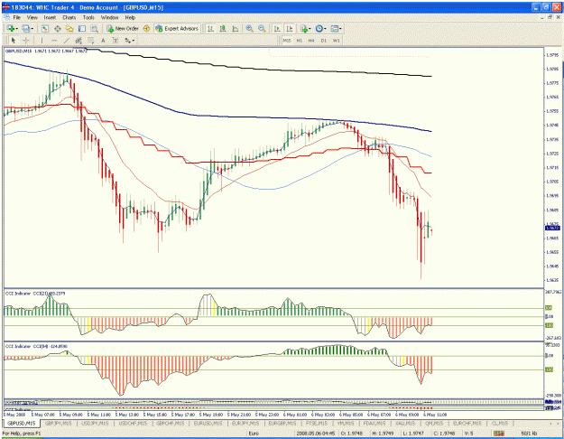Switch to candlestick chart display
The image size is (564, 439).
(x=223, y=28)
